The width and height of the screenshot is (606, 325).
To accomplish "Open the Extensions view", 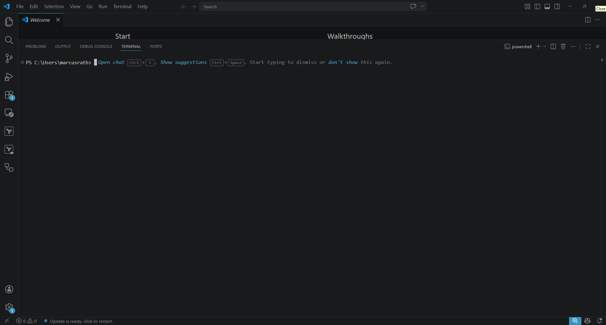I will click(9, 95).
